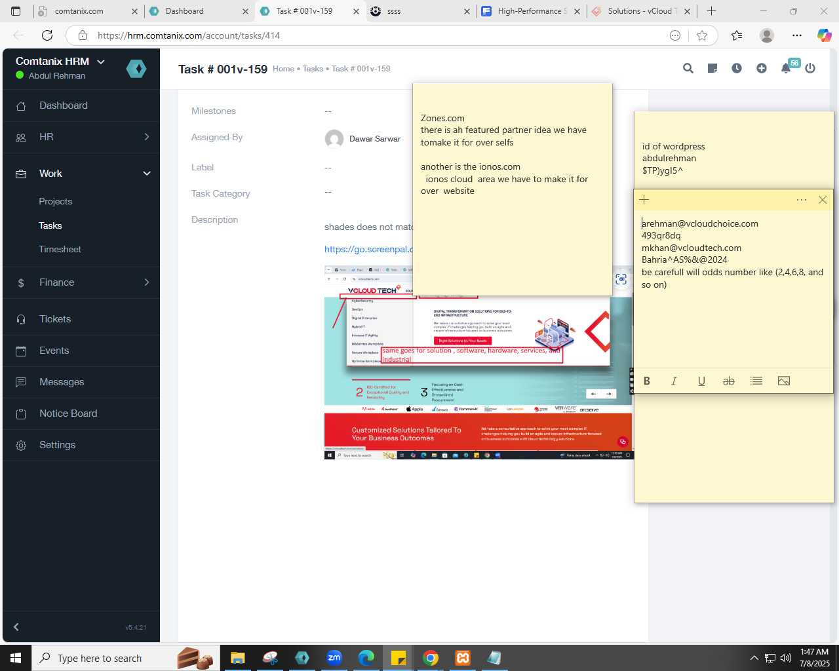The image size is (839, 671).
Task: Click the Tasks breadcrumb link
Action: (313, 69)
